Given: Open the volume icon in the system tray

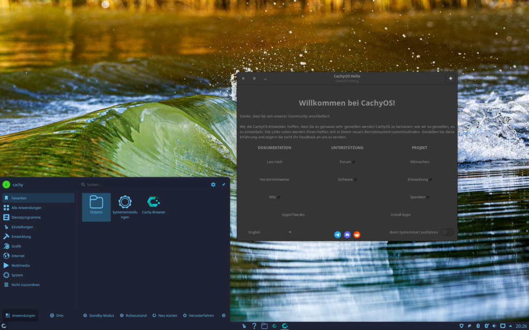Looking at the screenshot, I should click(x=494, y=326).
